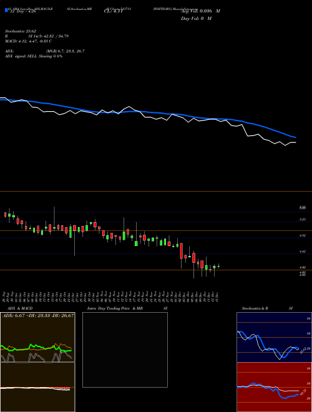Click the 'ADX signal: SELL Slowing @ 6%' text
Screen dimensions: 312x412
pyautogui.click(x=34, y=56)
